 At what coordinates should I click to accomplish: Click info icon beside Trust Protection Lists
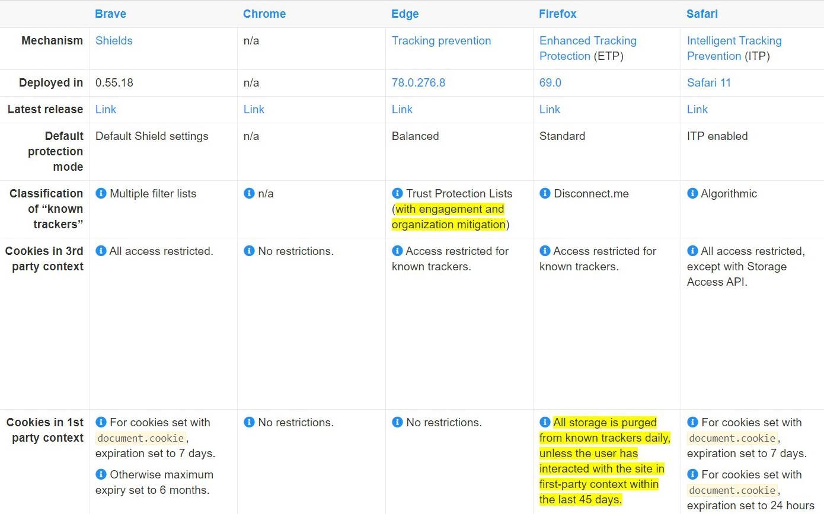point(398,193)
